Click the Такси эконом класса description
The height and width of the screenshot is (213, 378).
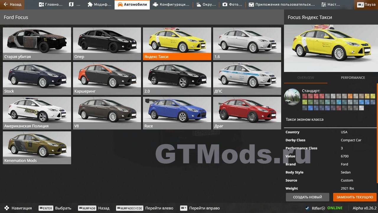point(304,120)
